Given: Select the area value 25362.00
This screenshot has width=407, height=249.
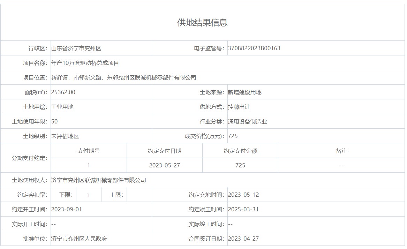Looking at the screenshot, I should (x=63, y=92).
